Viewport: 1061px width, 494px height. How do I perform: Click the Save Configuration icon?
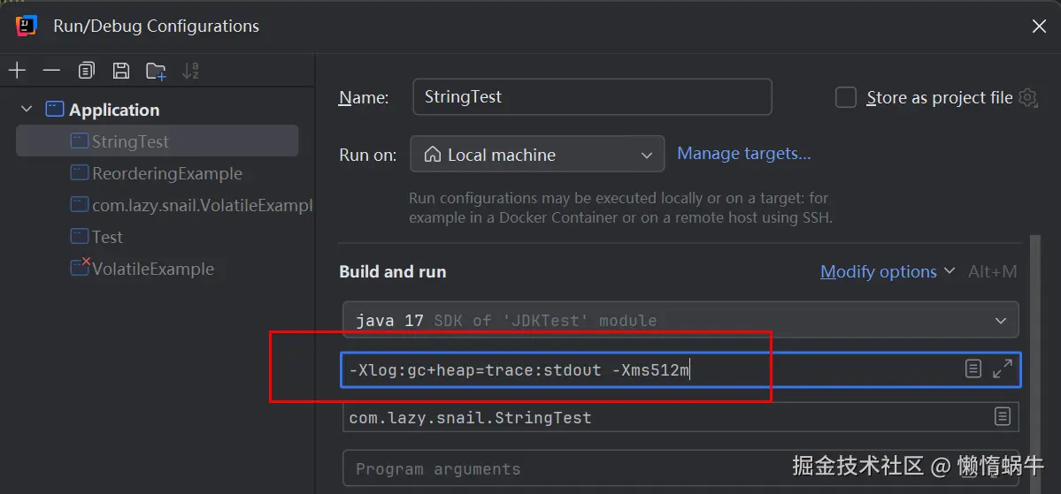click(121, 71)
